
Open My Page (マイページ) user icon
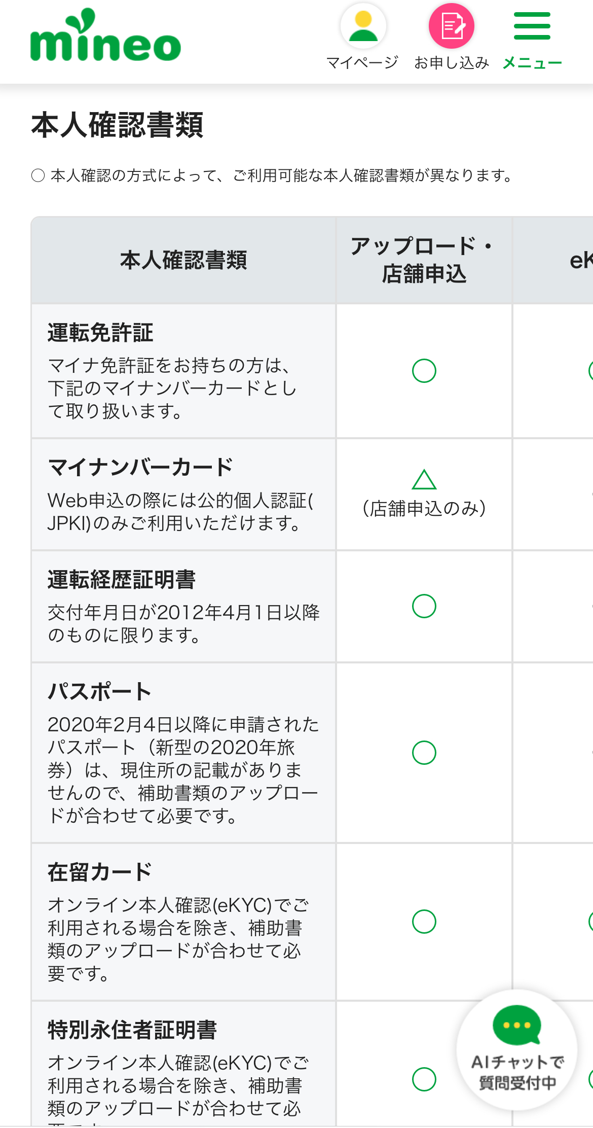pos(363,26)
